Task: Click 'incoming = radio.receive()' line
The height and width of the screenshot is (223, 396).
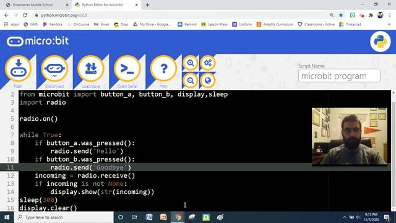Action: (85, 175)
